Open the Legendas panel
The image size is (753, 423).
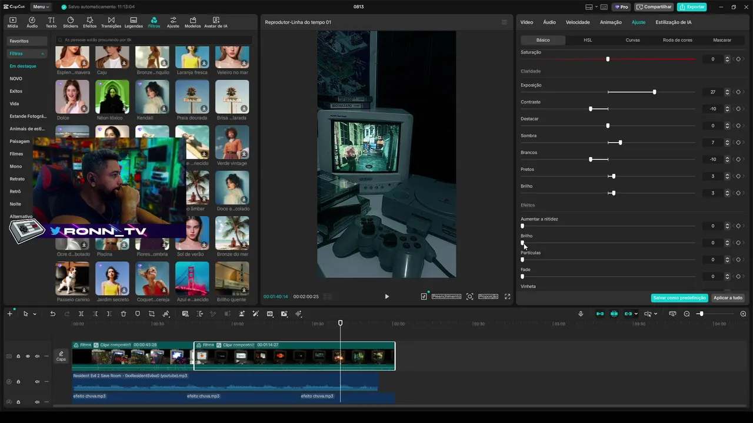point(134,22)
